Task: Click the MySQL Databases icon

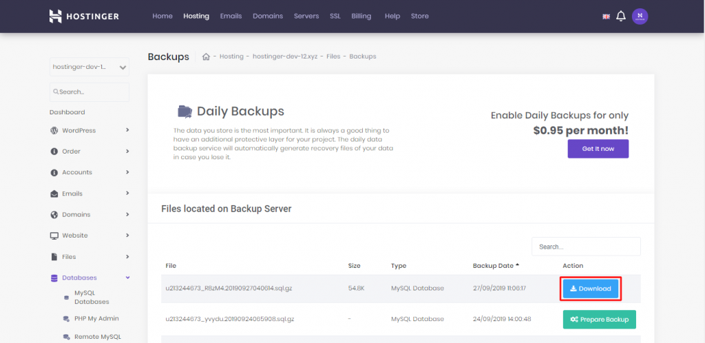Action: click(67, 297)
